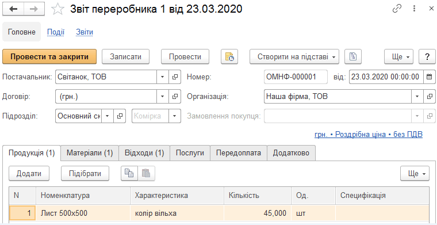The height and width of the screenshot is (225, 437).
Task: Switch to the Передоплата tab
Action: coord(239,153)
